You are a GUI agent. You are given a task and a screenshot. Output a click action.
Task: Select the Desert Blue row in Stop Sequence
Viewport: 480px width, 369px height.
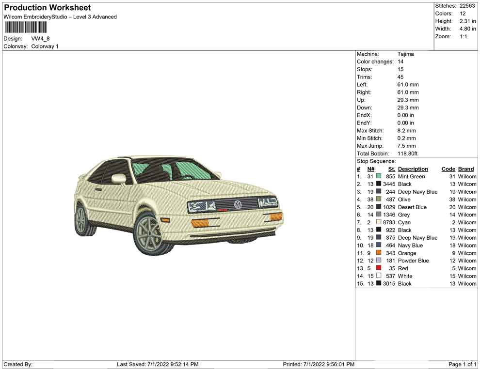pos(412,207)
